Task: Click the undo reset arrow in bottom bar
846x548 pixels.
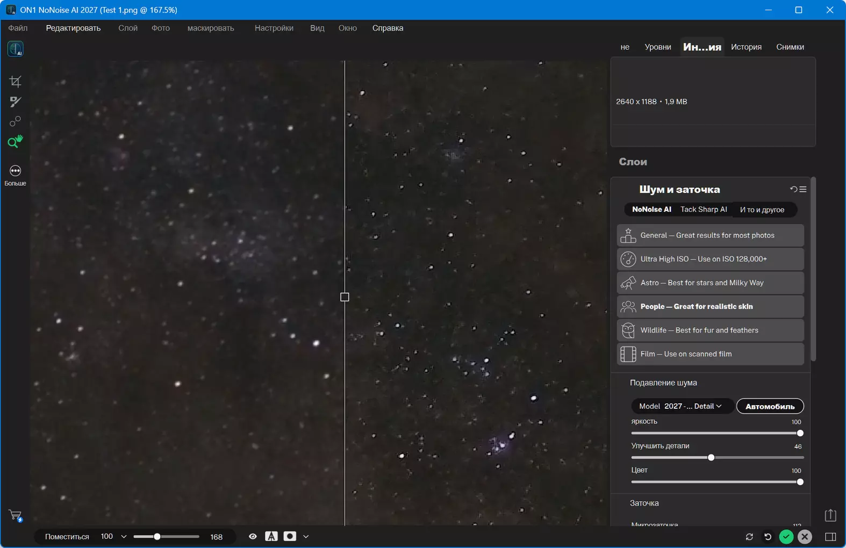Action: [768, 537]
